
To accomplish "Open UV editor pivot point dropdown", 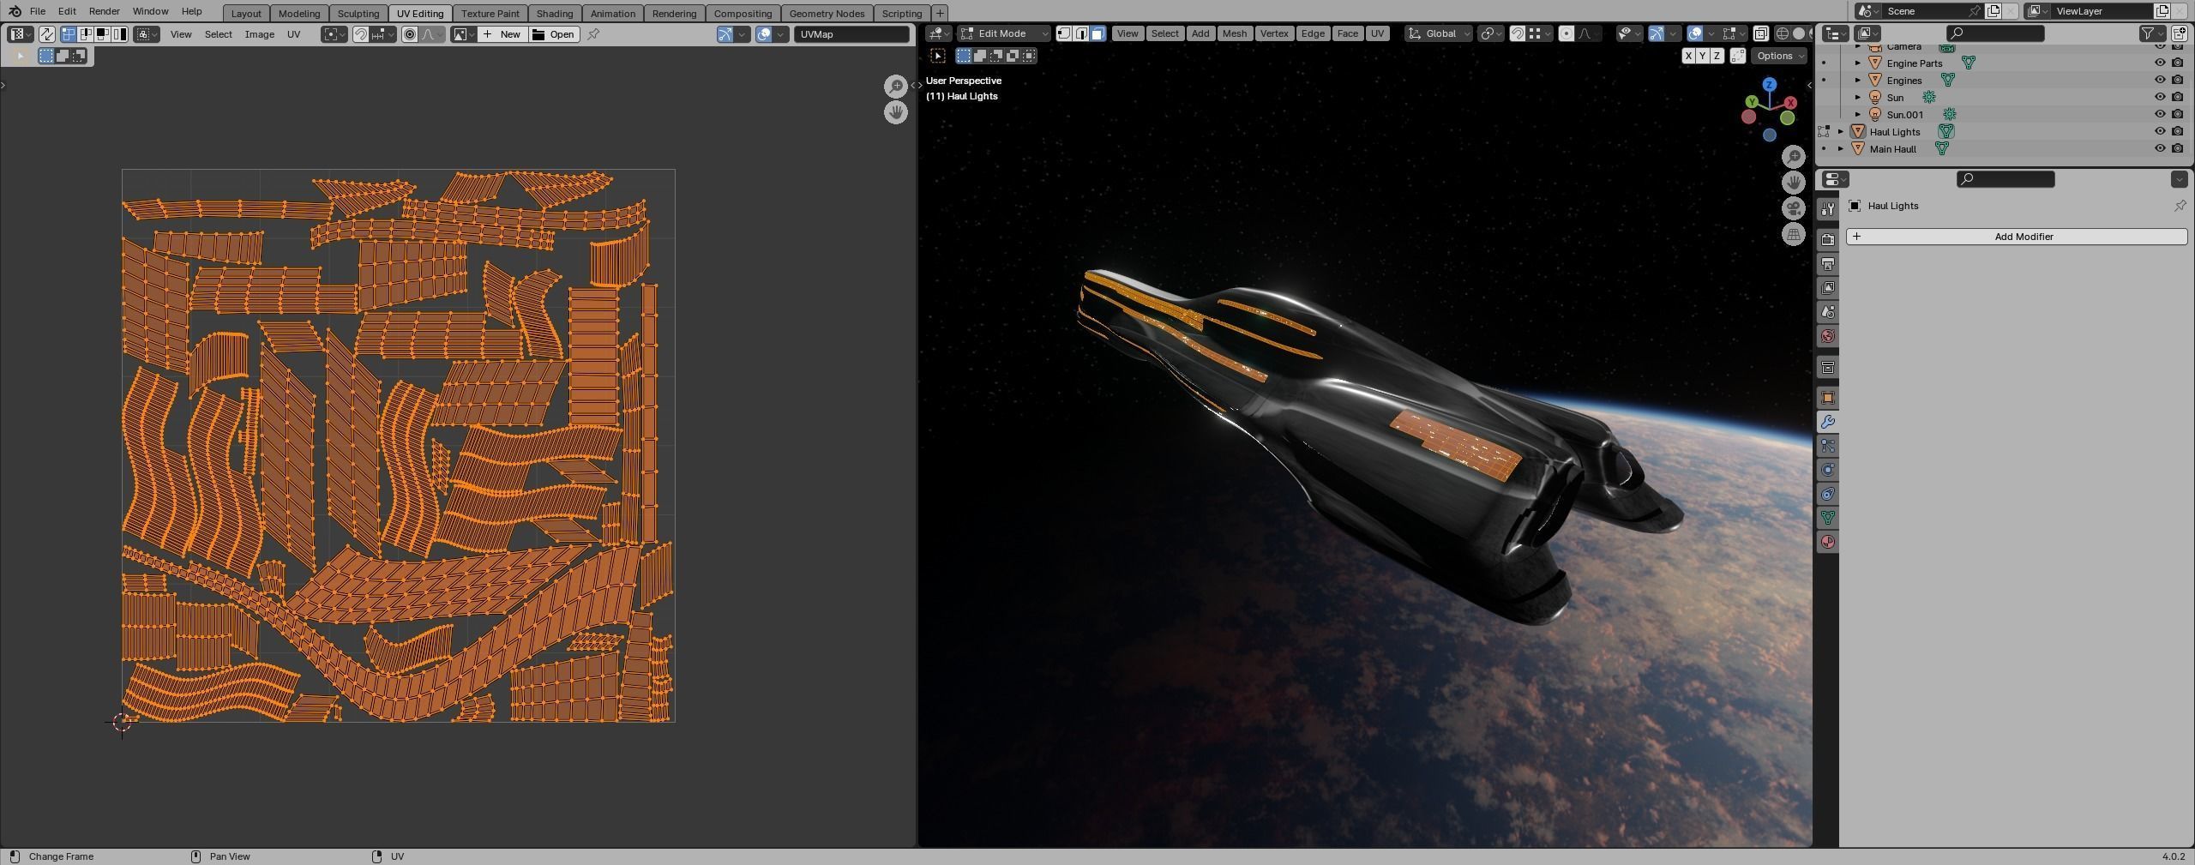I will 334,34.
